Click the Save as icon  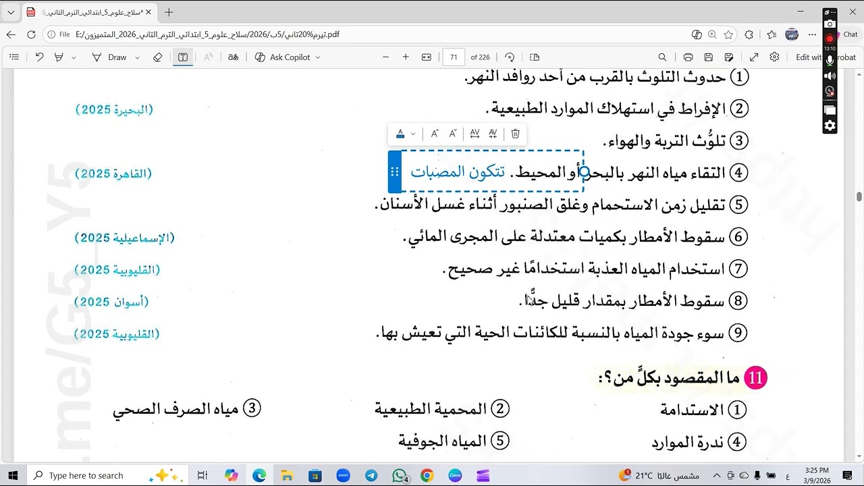click(x=729, y=57)
